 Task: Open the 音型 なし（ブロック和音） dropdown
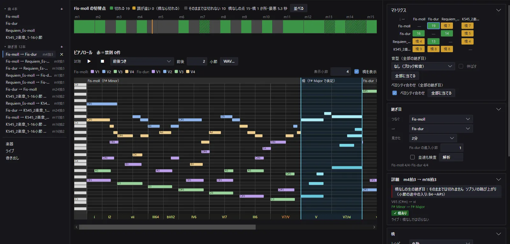[423, 66]
